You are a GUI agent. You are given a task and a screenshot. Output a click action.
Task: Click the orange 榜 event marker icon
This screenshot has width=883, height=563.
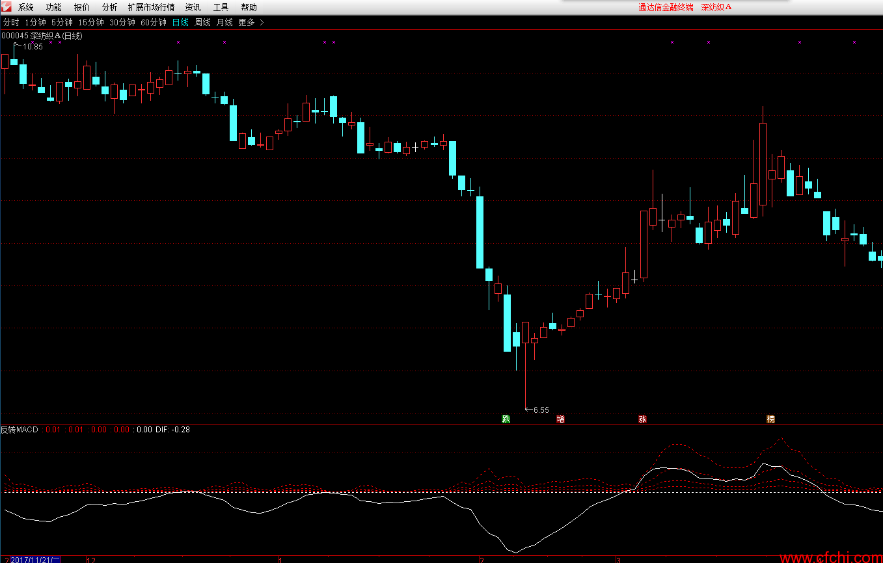point(771,419)
